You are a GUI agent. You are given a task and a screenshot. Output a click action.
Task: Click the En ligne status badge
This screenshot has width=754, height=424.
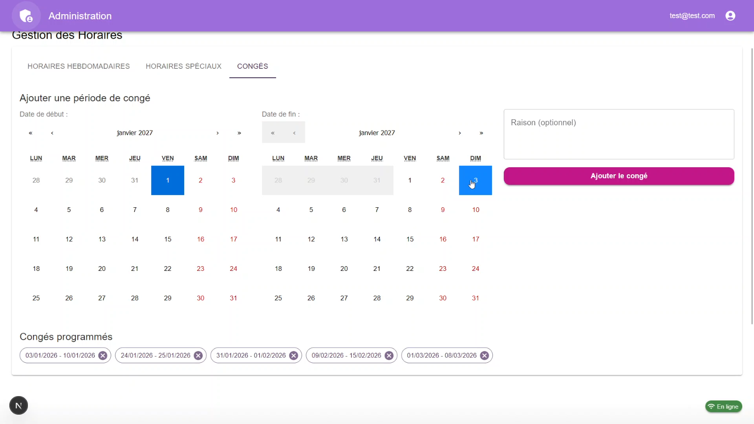coord(723,407)
